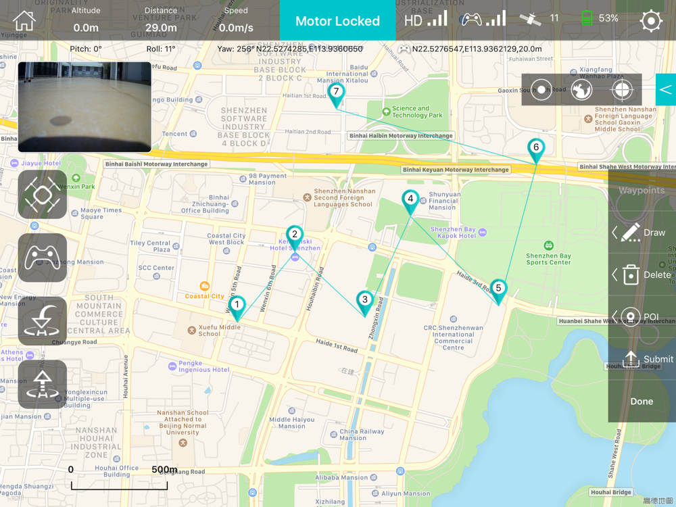Select the POI option
The image size is (676, 507).
(x=639, y=317)
